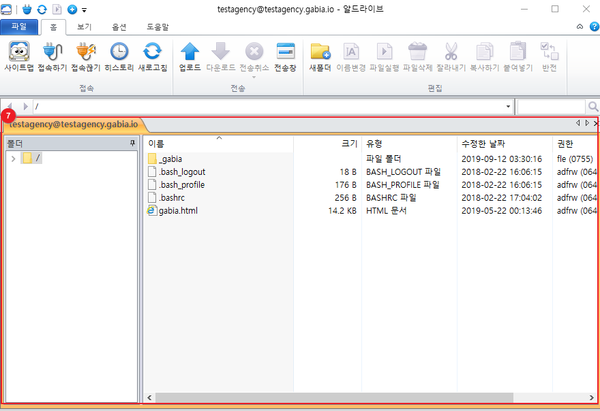
Task: Click the quick access blue plus icon
Action: [72, 9]
